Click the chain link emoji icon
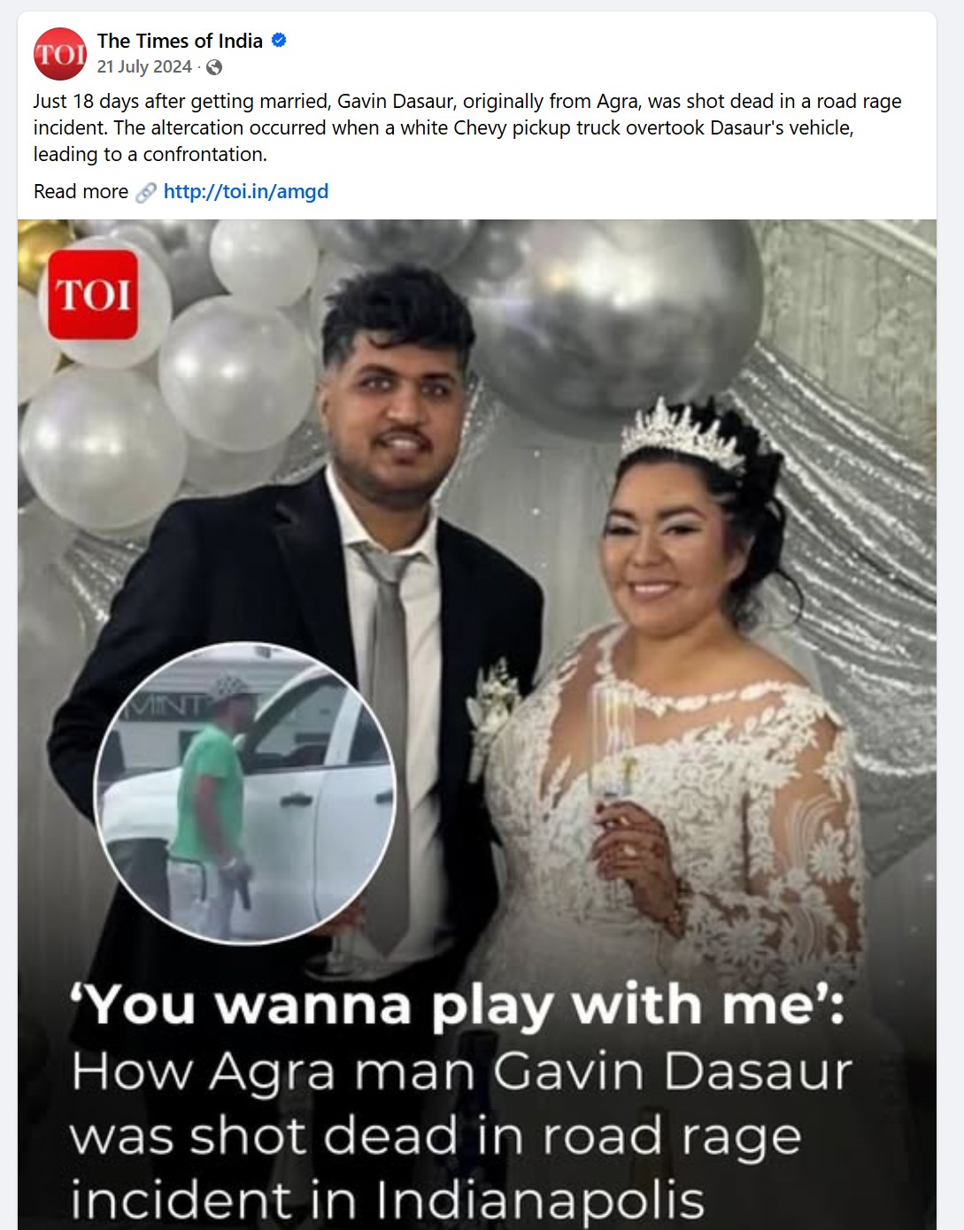964x1230 pixels. (x=146, y=192)
